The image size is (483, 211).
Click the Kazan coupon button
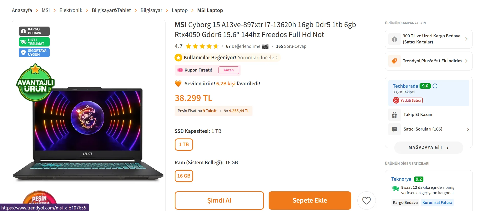229,70
